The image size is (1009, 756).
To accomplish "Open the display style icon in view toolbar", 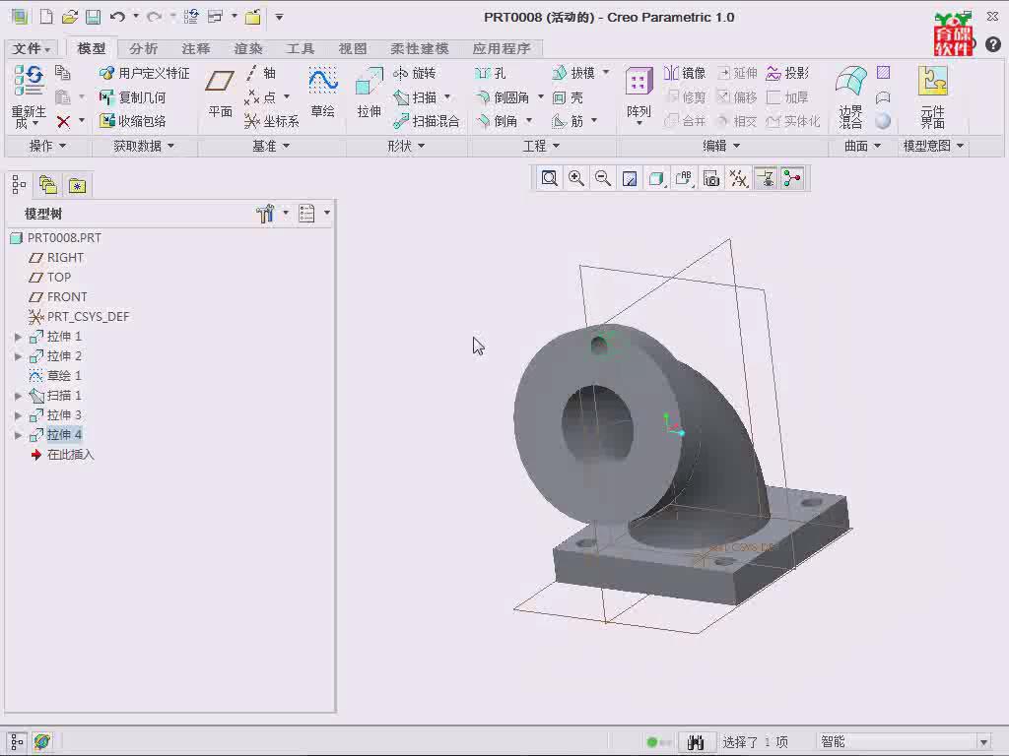I will 657,178.
